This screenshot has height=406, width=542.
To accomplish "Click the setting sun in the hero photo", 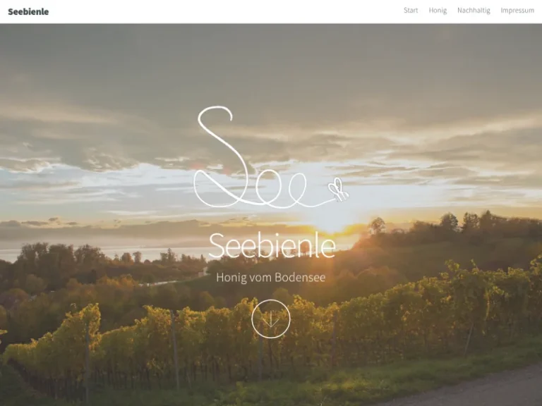I will (331, 226).
